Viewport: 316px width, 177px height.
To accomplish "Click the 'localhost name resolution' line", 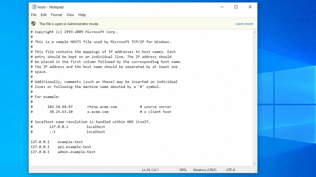I will point(90,122).
